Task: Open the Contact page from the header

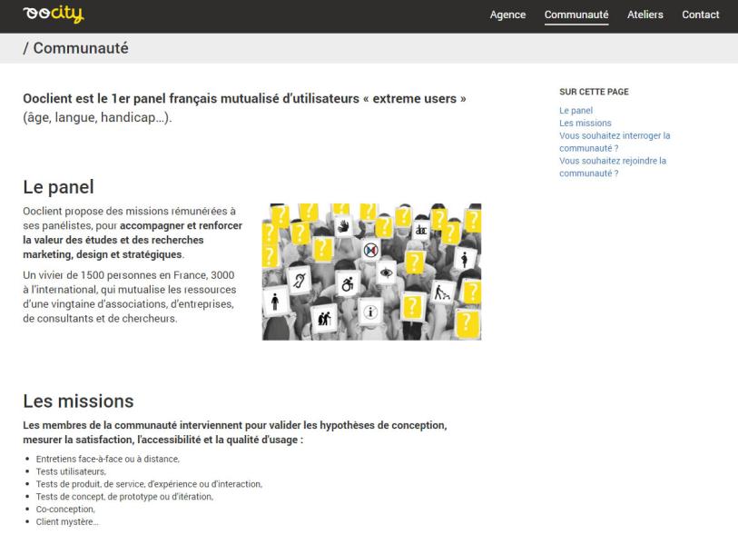Action: (x=701, y=15)
